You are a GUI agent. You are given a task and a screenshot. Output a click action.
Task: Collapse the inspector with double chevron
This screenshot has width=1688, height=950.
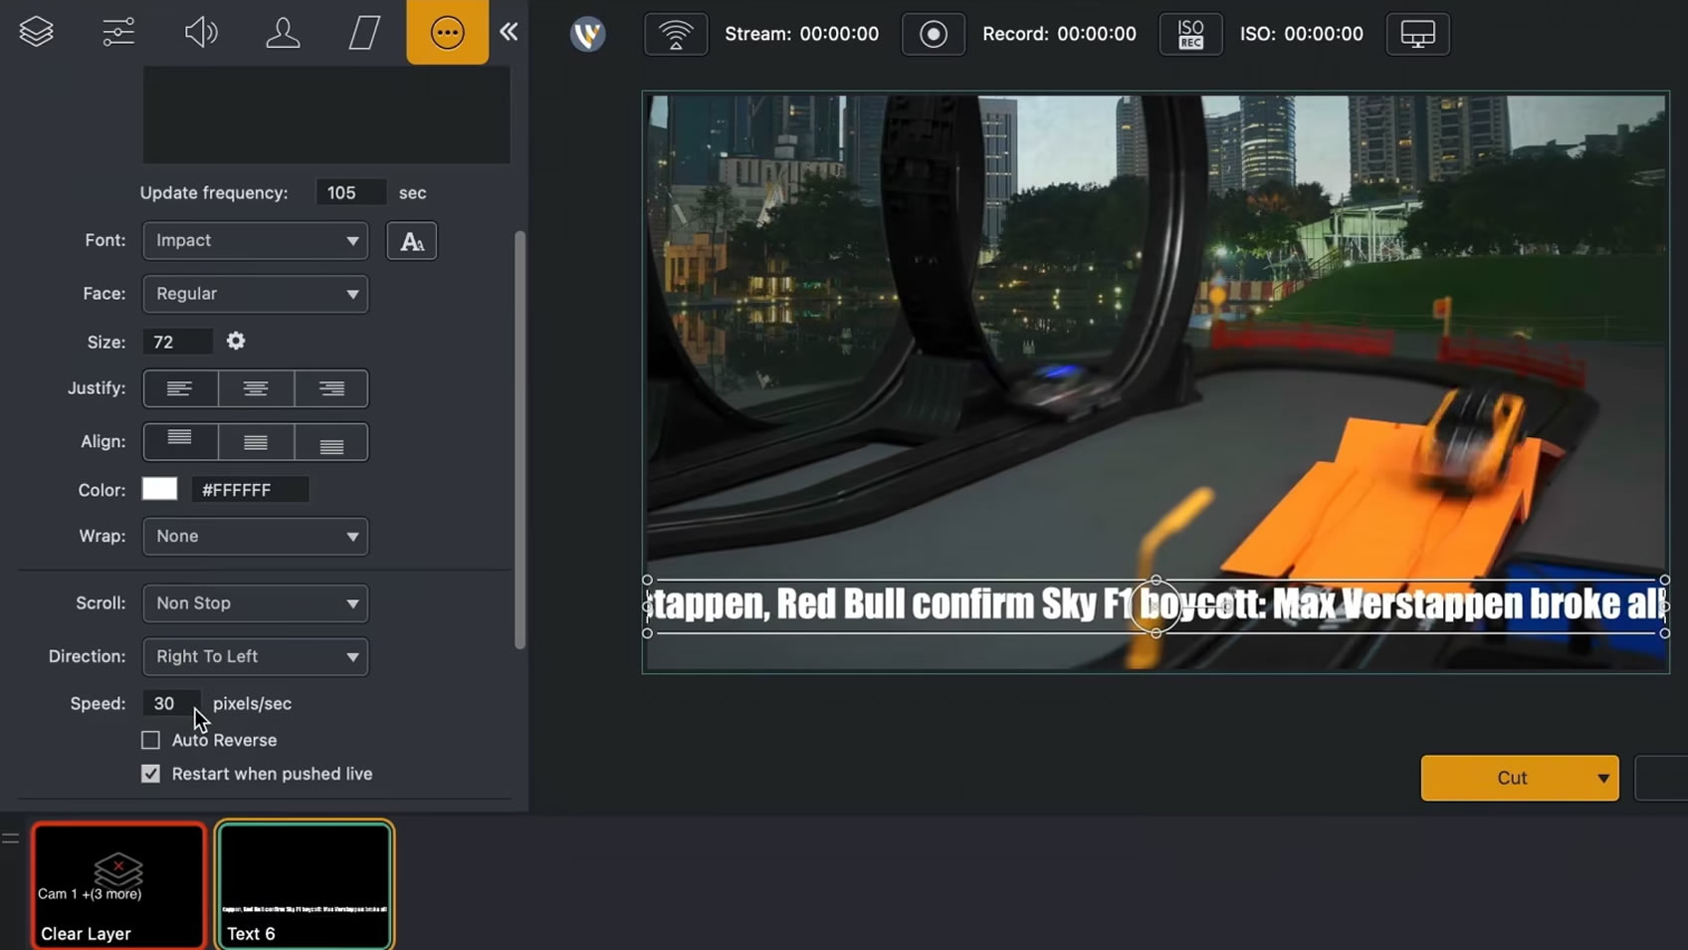[x=509, y=32]
